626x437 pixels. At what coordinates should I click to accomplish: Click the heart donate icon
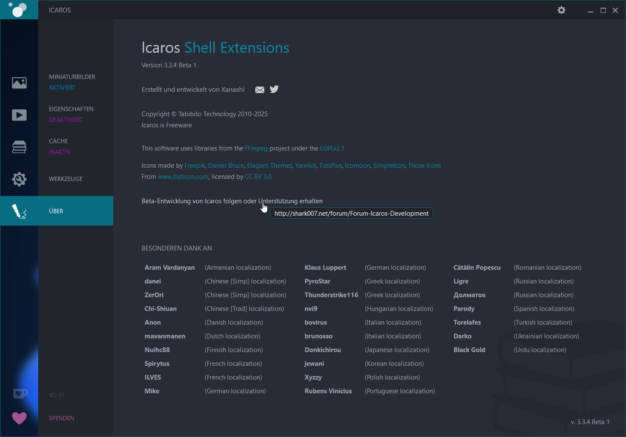[x=19, y=418]
